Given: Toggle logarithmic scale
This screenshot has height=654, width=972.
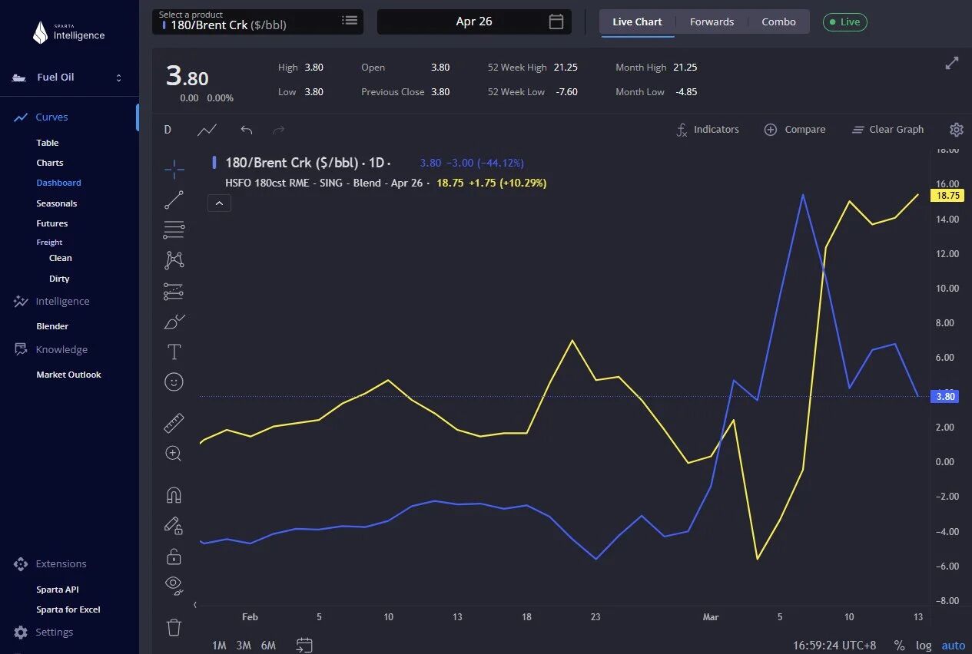Looking at the screenshot, I should (x=924, y=646).
